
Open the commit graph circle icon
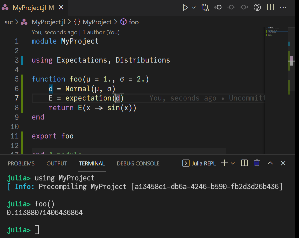pos(257,7)
